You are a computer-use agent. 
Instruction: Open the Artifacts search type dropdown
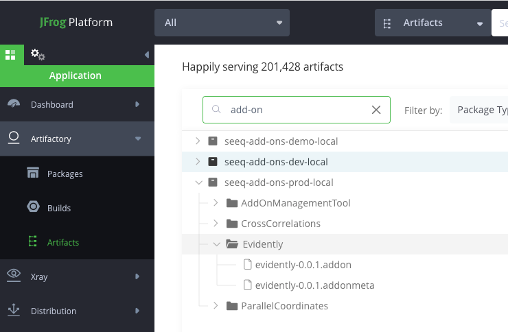tap(432, 23)
